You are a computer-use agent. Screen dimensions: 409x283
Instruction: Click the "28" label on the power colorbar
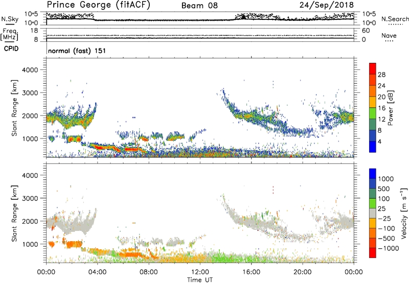click(381, 75)
